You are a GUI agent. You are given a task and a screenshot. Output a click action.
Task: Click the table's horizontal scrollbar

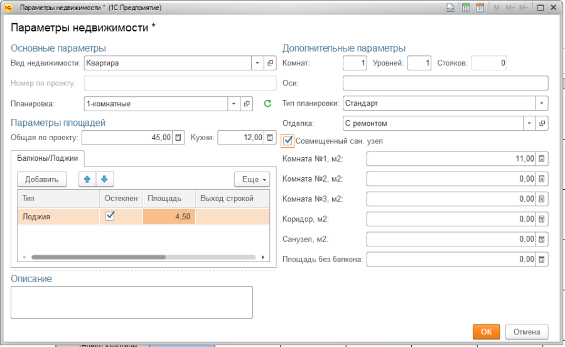(x=98, y=257)
